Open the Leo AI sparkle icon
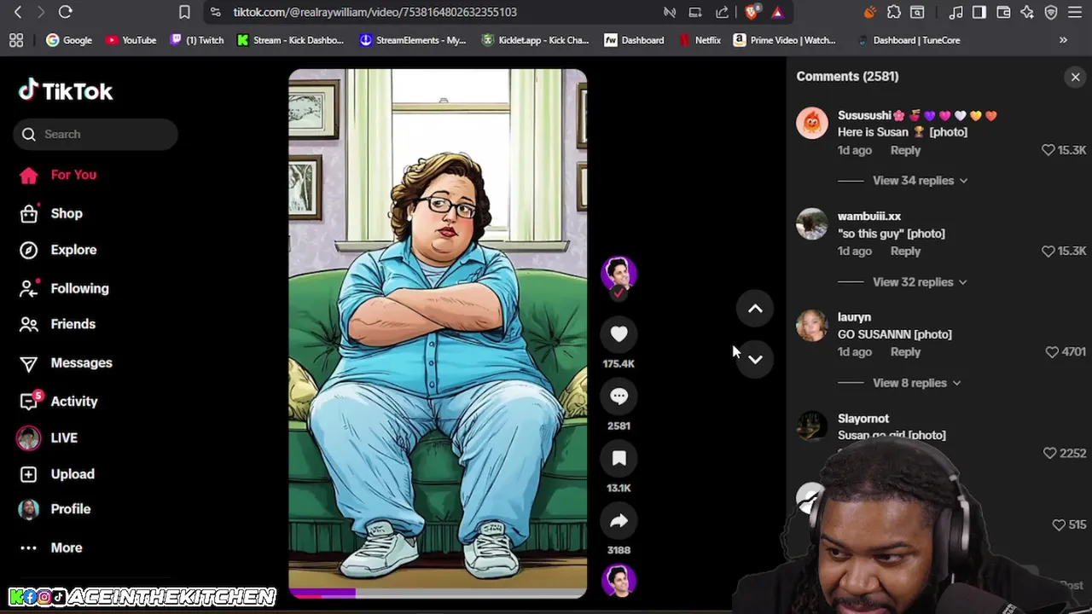Image resolution: width=1092 pixels, height=614 pixels. click(x=1027, y=12)
